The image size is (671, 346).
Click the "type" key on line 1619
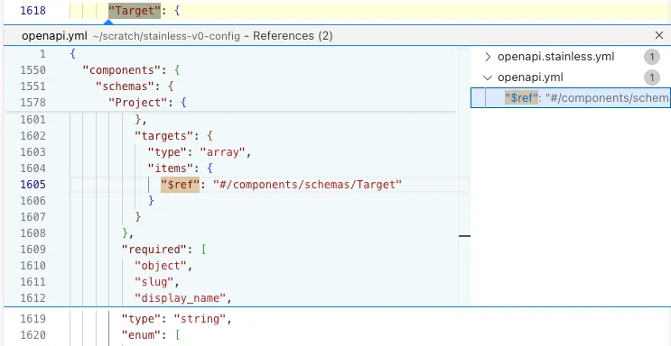(141, 319)
